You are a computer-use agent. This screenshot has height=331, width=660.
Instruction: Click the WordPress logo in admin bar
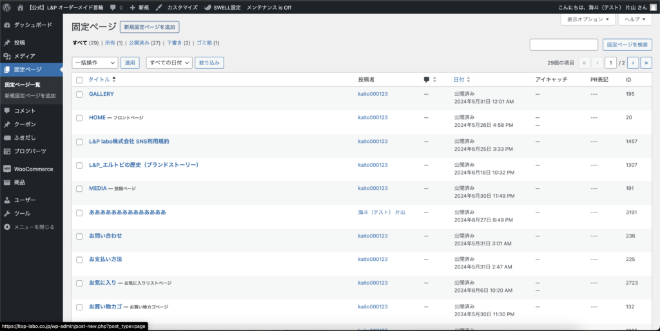pos(7,7)
